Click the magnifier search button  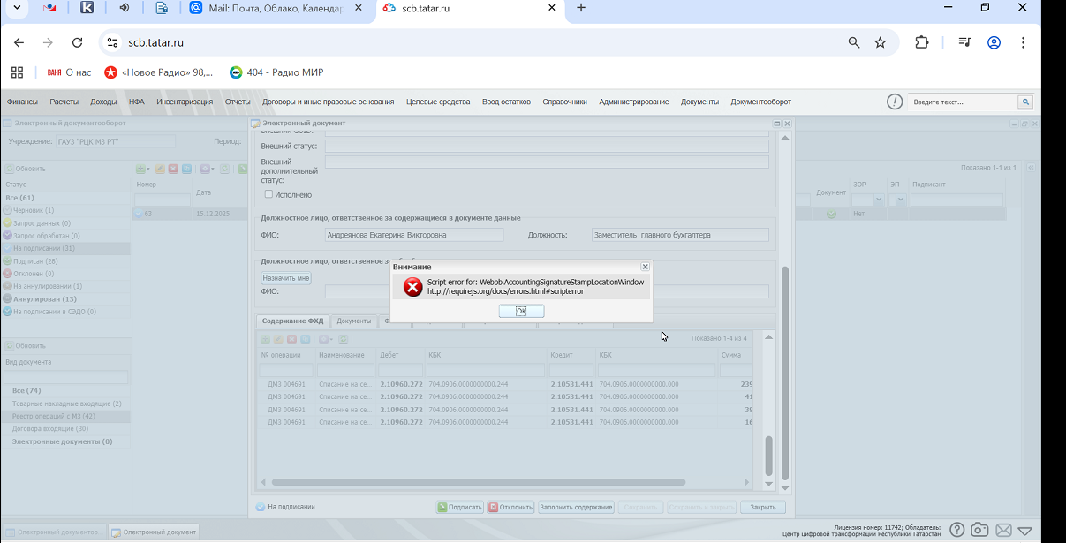click(x=1025, y=102)
